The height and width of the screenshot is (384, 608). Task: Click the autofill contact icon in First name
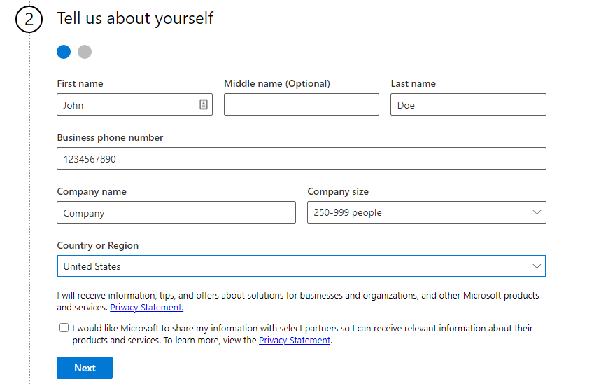[204, 104]
